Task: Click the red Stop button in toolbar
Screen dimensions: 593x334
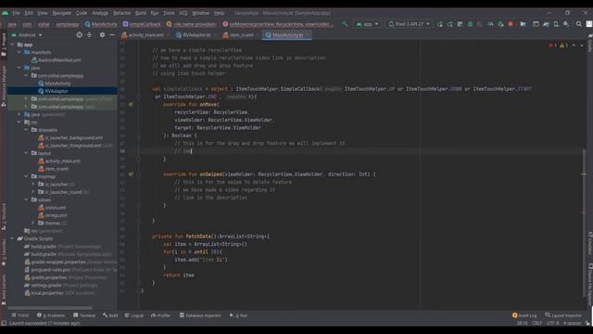Action: (511, 24)
